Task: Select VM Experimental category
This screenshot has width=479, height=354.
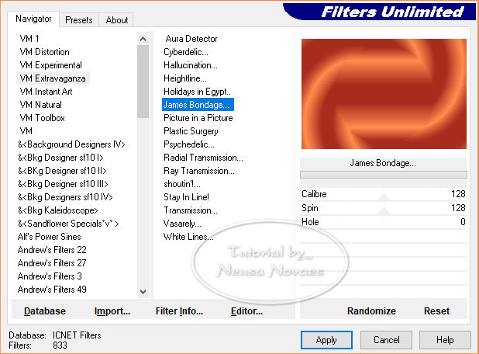Action: (x=50, y=65)
